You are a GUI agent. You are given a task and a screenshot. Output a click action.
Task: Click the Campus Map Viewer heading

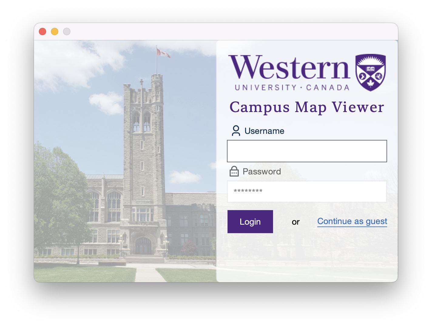tap(307, 107)
